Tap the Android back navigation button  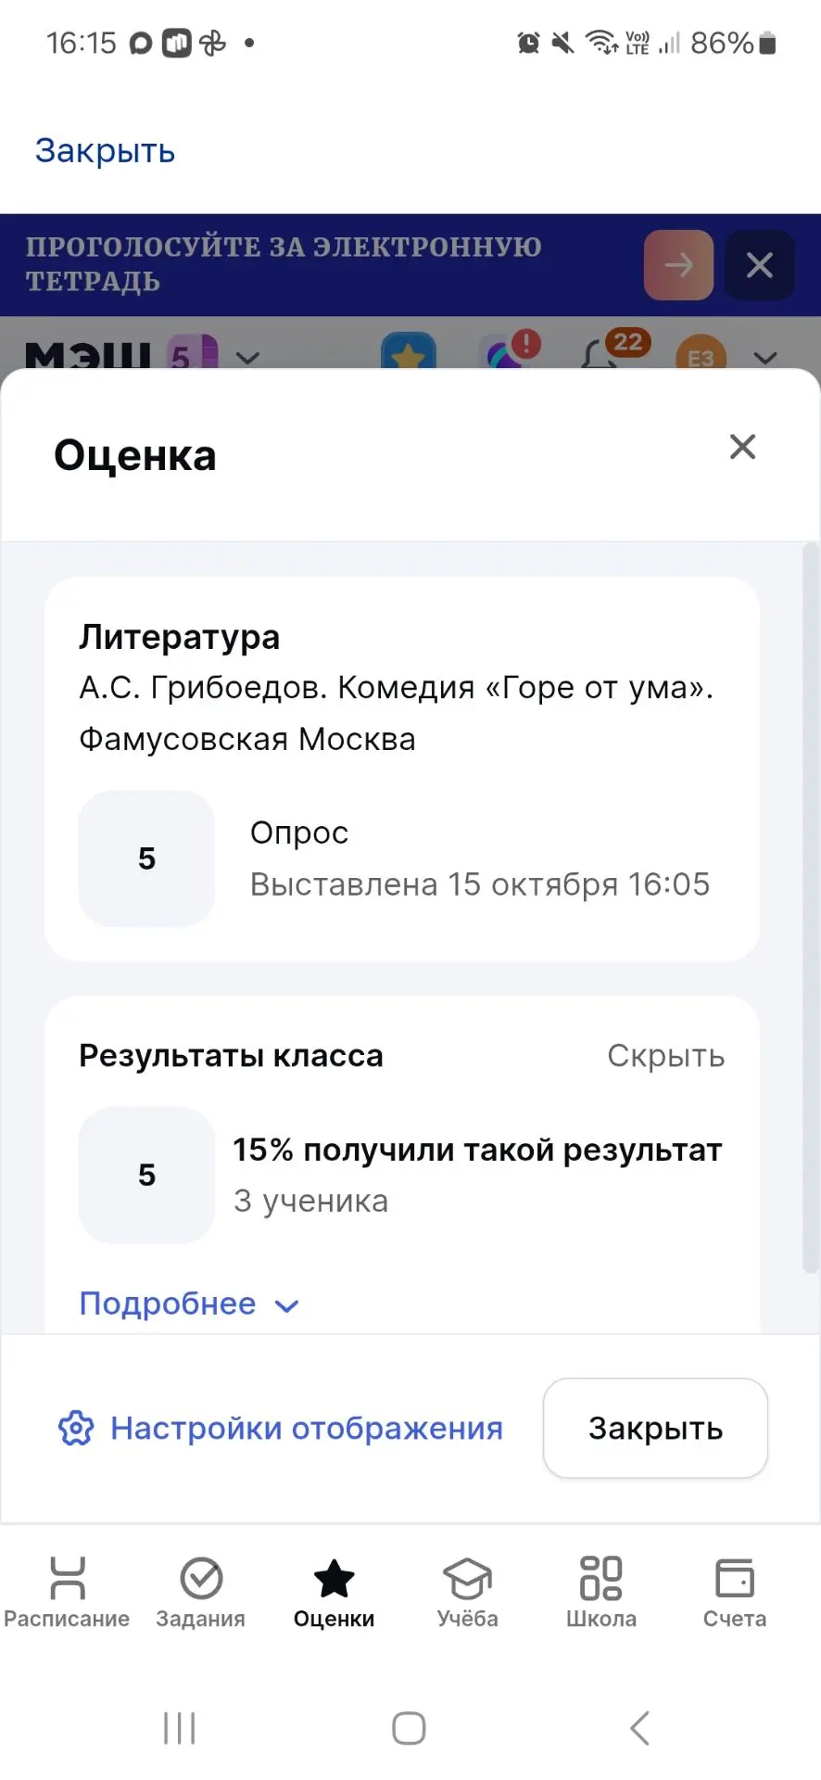tap(639, 1728)
